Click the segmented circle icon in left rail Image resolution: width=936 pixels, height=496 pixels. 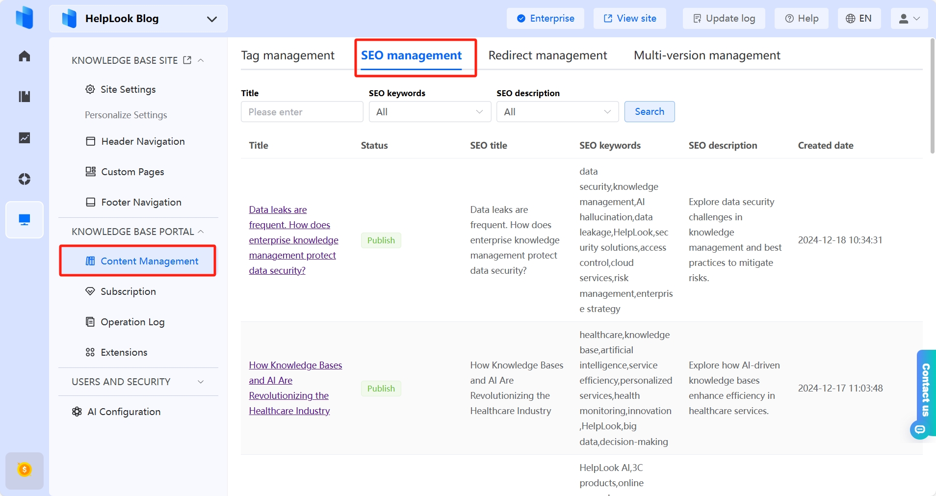[x=24, y=179]
